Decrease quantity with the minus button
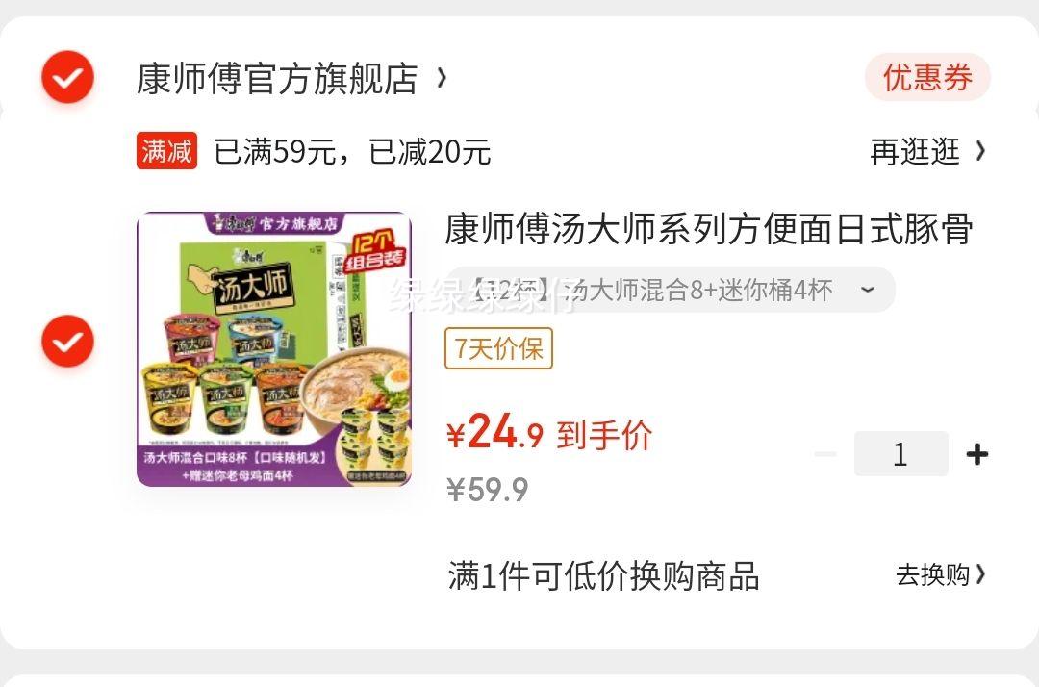Screen dimensions: 1039x687 click(825, 454)
